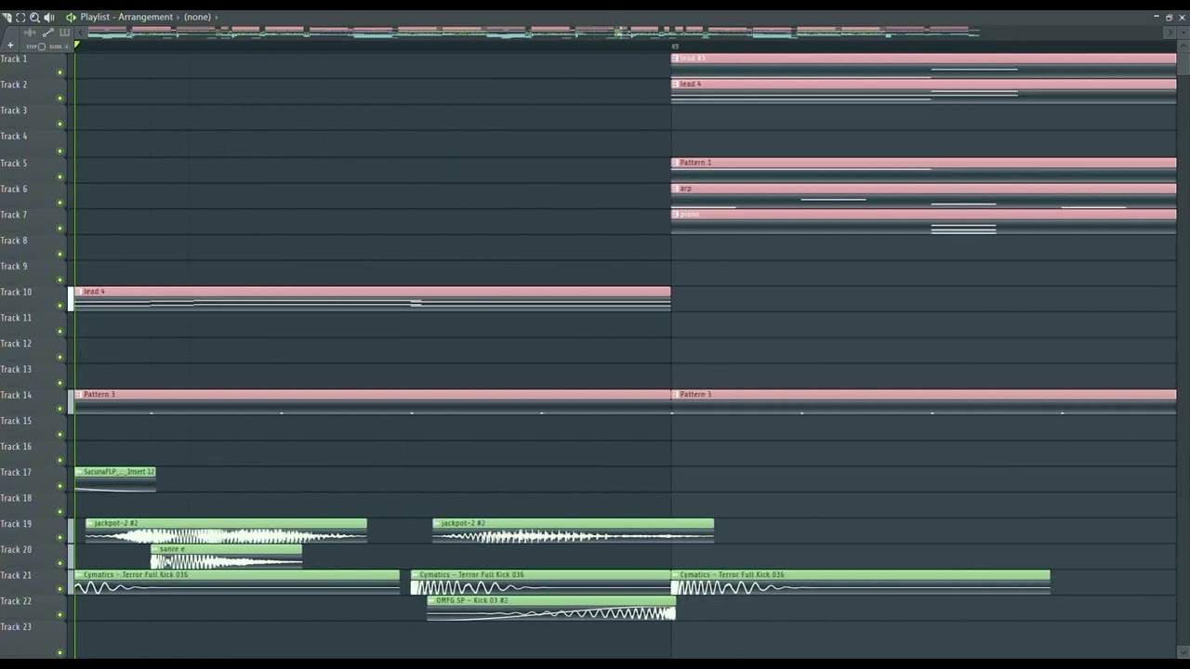
Task: Open the sanre e clip menu icon
Action: tap(155, 549)
